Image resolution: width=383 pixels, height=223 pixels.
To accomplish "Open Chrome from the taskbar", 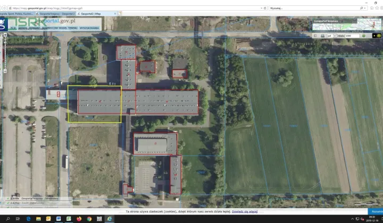I will [x=89, y=219].
